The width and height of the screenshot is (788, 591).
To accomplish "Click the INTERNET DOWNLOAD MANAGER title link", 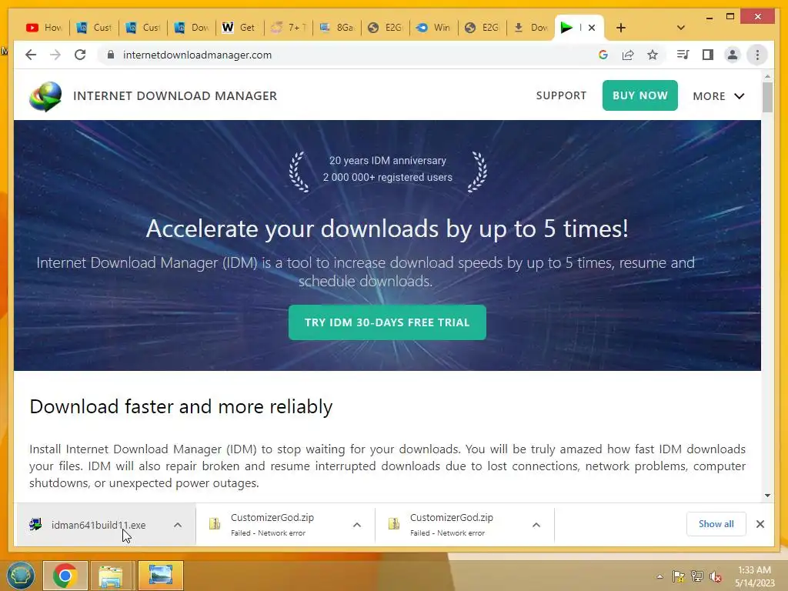I will (175, 95).
